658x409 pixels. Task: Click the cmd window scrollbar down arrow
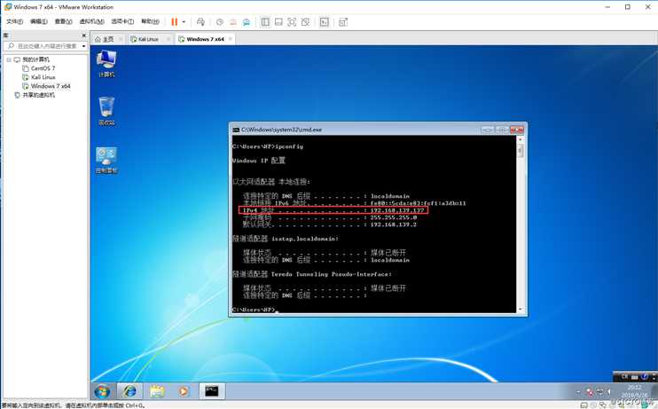coord(521,309)
